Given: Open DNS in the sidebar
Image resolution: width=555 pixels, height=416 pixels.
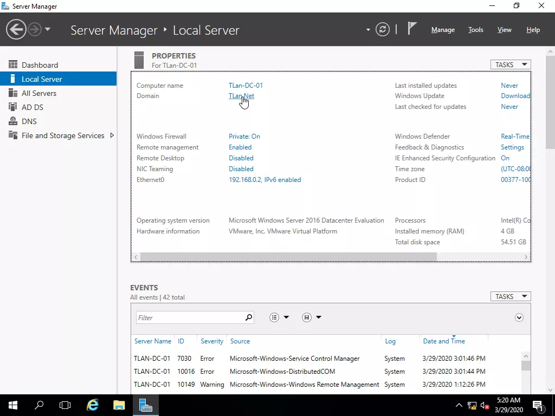Looking at the screenshot, I should 59,121.
